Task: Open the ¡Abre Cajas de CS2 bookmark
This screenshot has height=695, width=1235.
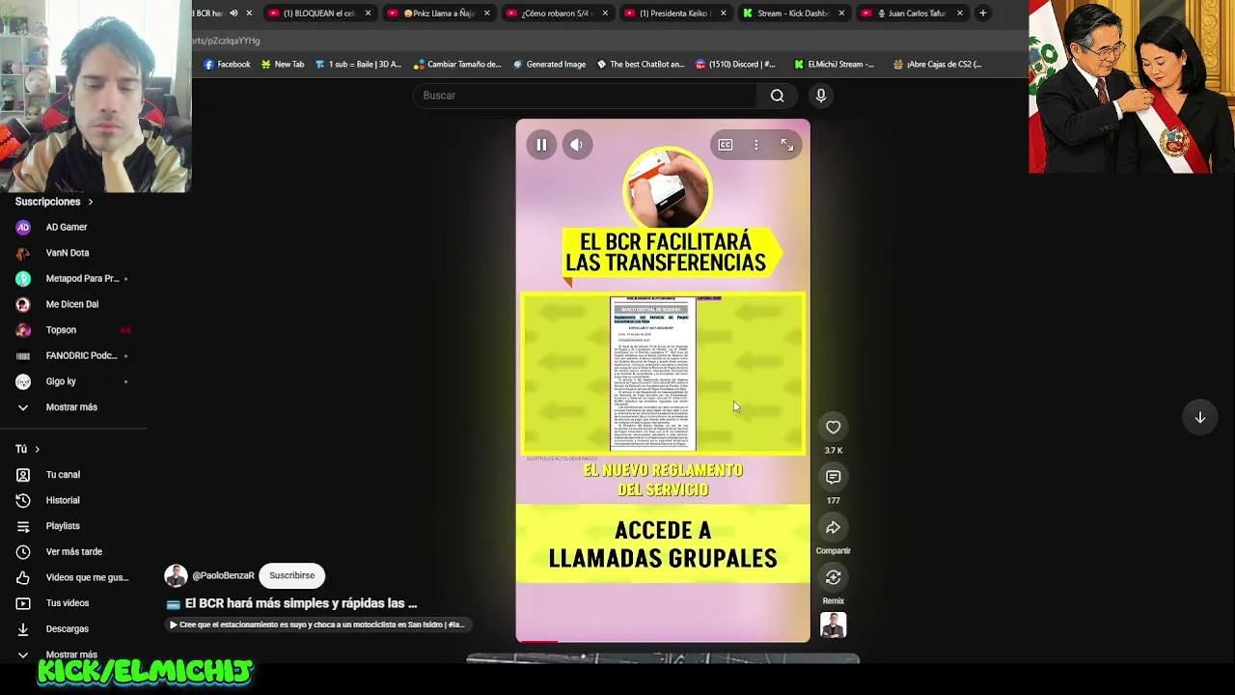Action: (938, 65)
